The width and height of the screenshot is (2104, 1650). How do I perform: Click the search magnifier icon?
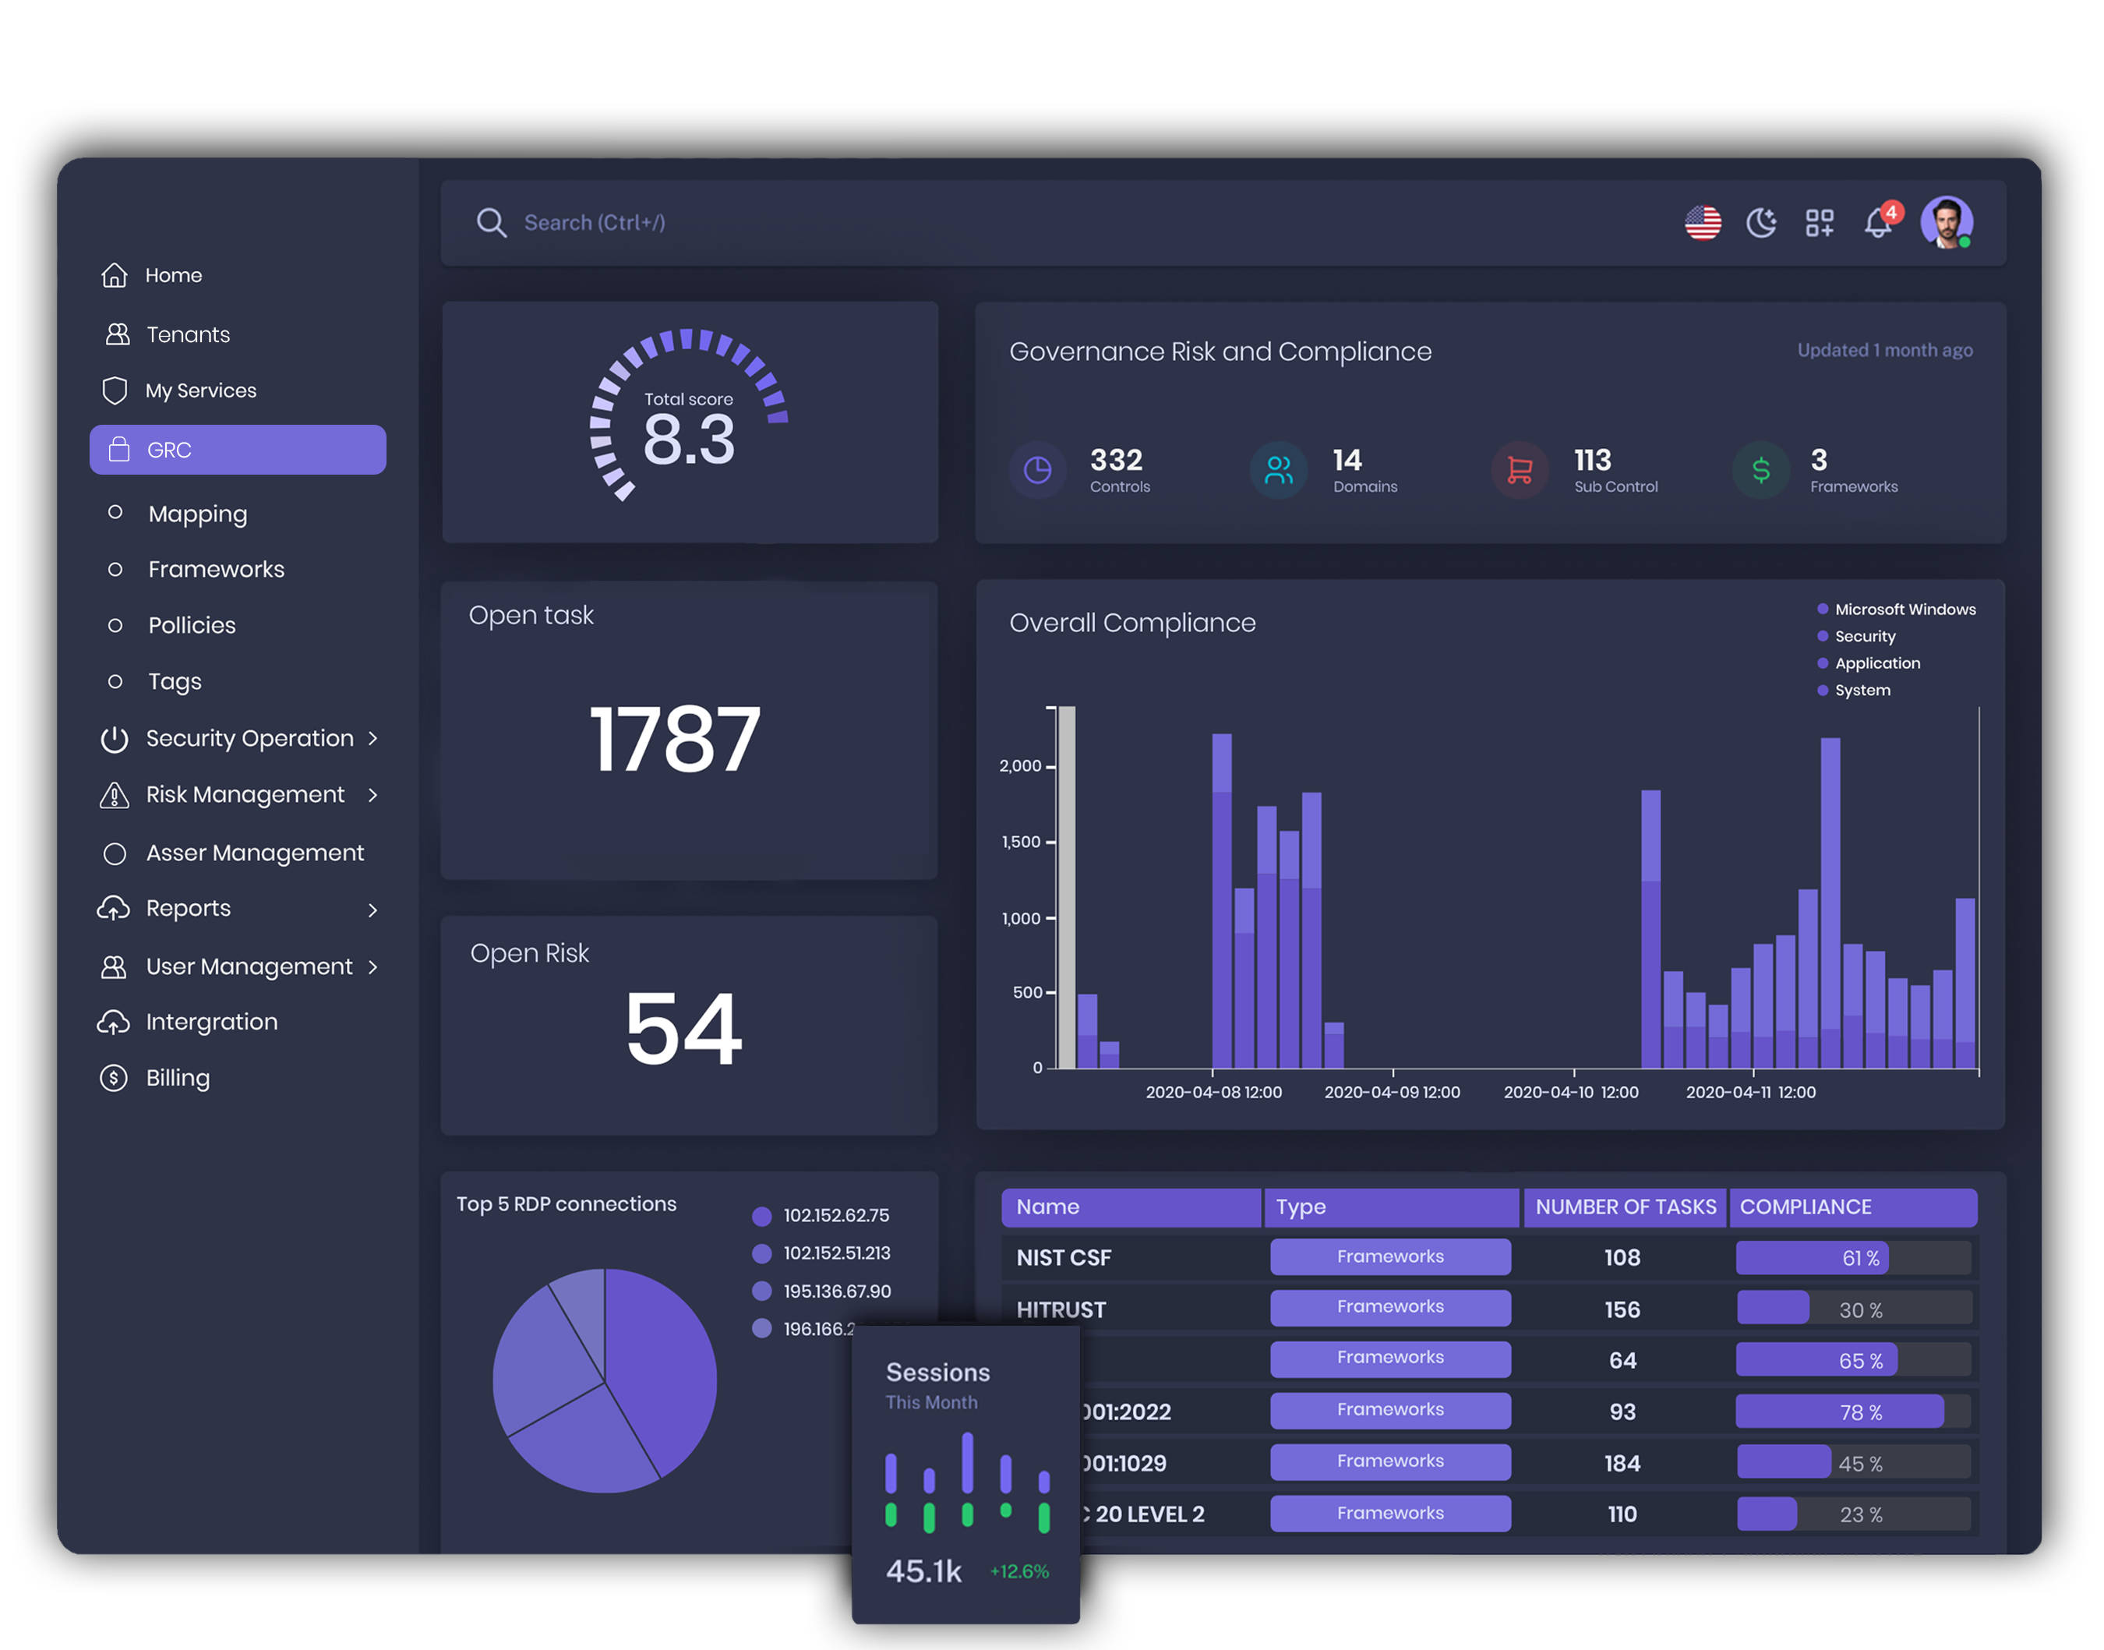492,223
